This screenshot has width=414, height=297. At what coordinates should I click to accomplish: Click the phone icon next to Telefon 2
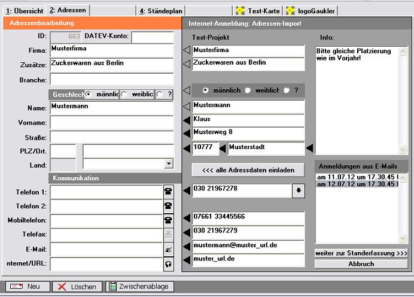click(169, 206)
